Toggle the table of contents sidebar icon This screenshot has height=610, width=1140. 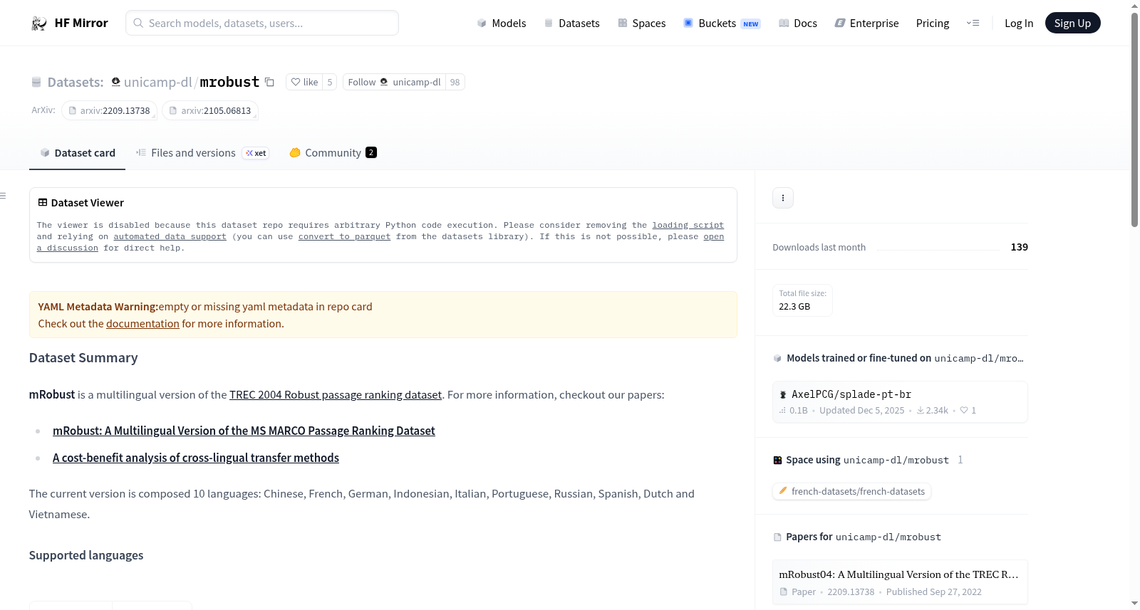pyautogui.click(x=4, y=196)
